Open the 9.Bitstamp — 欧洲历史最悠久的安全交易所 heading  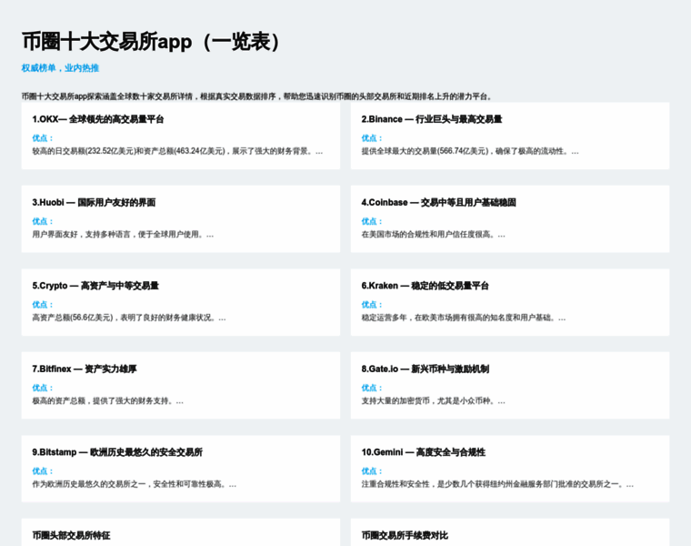click(x=117, y=452)
